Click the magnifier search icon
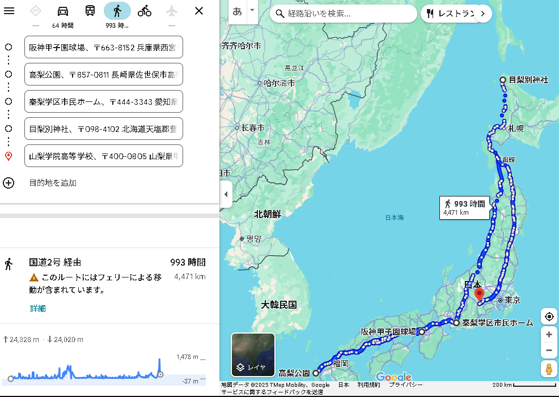 click(x=280, y=14)
